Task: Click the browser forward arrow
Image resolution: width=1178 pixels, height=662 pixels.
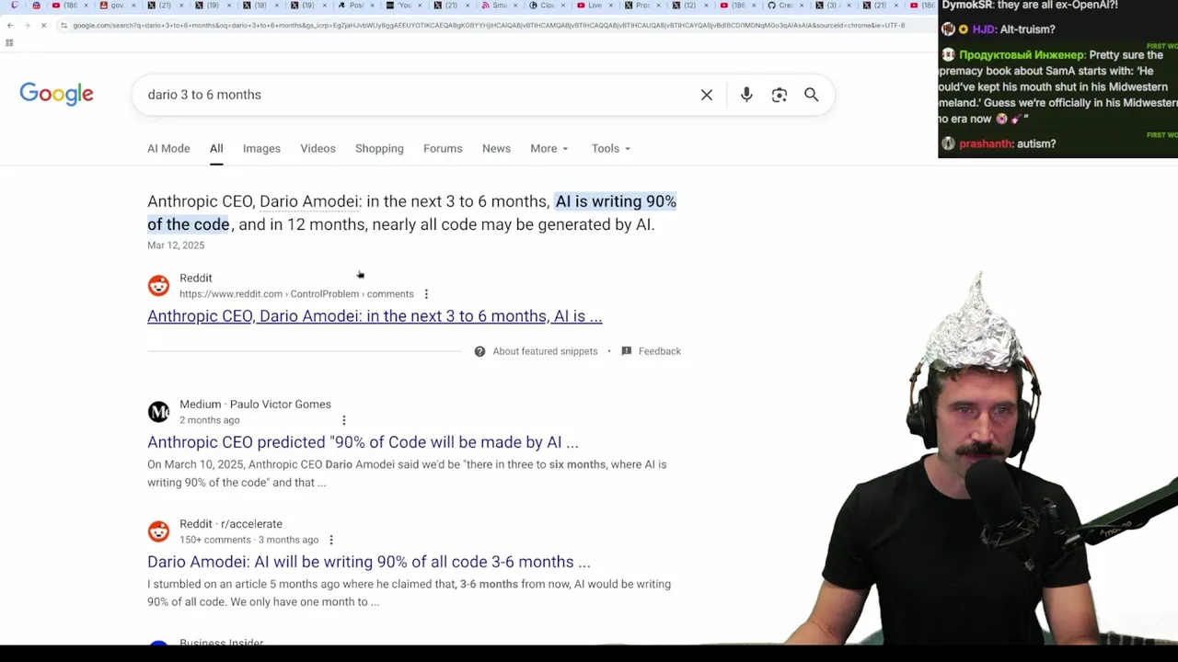Action: tap(26, 25)
